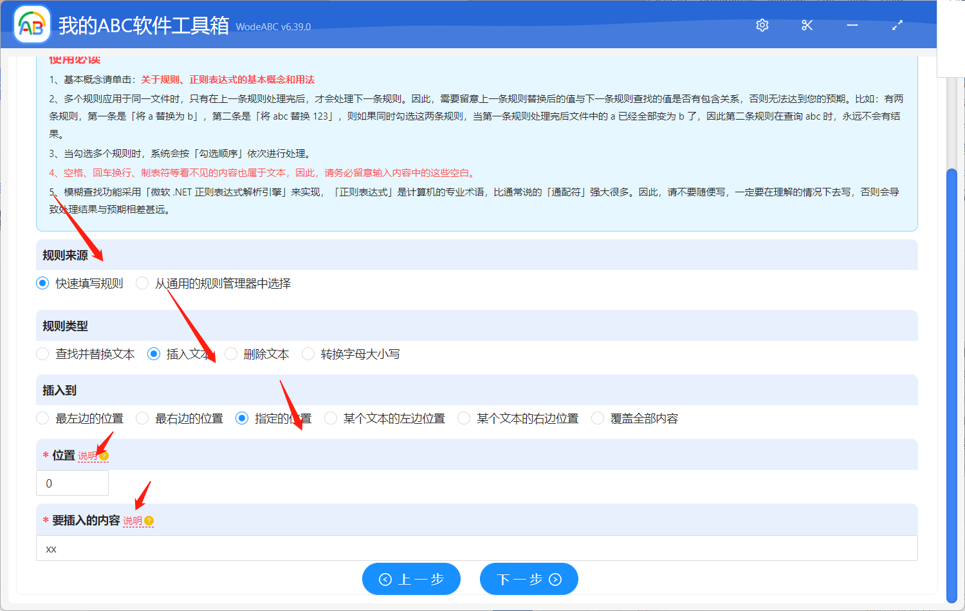Select the 转换字母大小写 rule type
This screenshot has width=965, height=611.
coord(308,354)
